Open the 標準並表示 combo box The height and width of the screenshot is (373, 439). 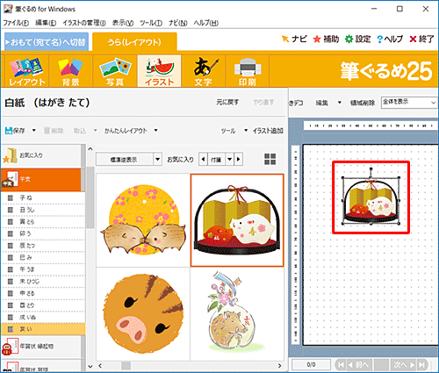(129, 160)
